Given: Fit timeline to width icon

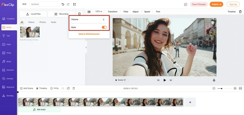Looking at the screenshot, I should [241, 88].
